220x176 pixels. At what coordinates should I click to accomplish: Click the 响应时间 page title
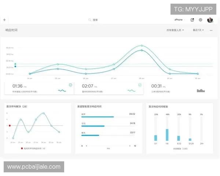point(11,30)
